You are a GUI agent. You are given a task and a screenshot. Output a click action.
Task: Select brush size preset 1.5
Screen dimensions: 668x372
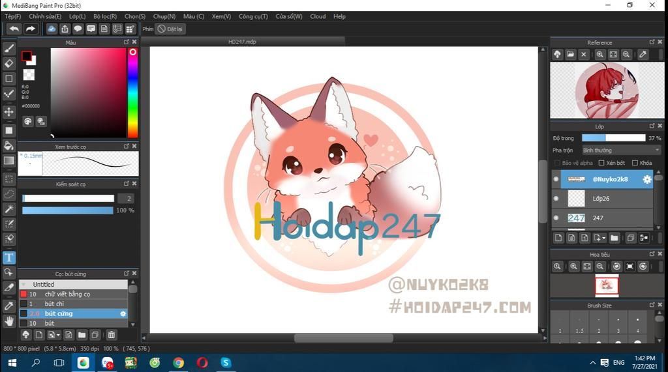point(579,324)
